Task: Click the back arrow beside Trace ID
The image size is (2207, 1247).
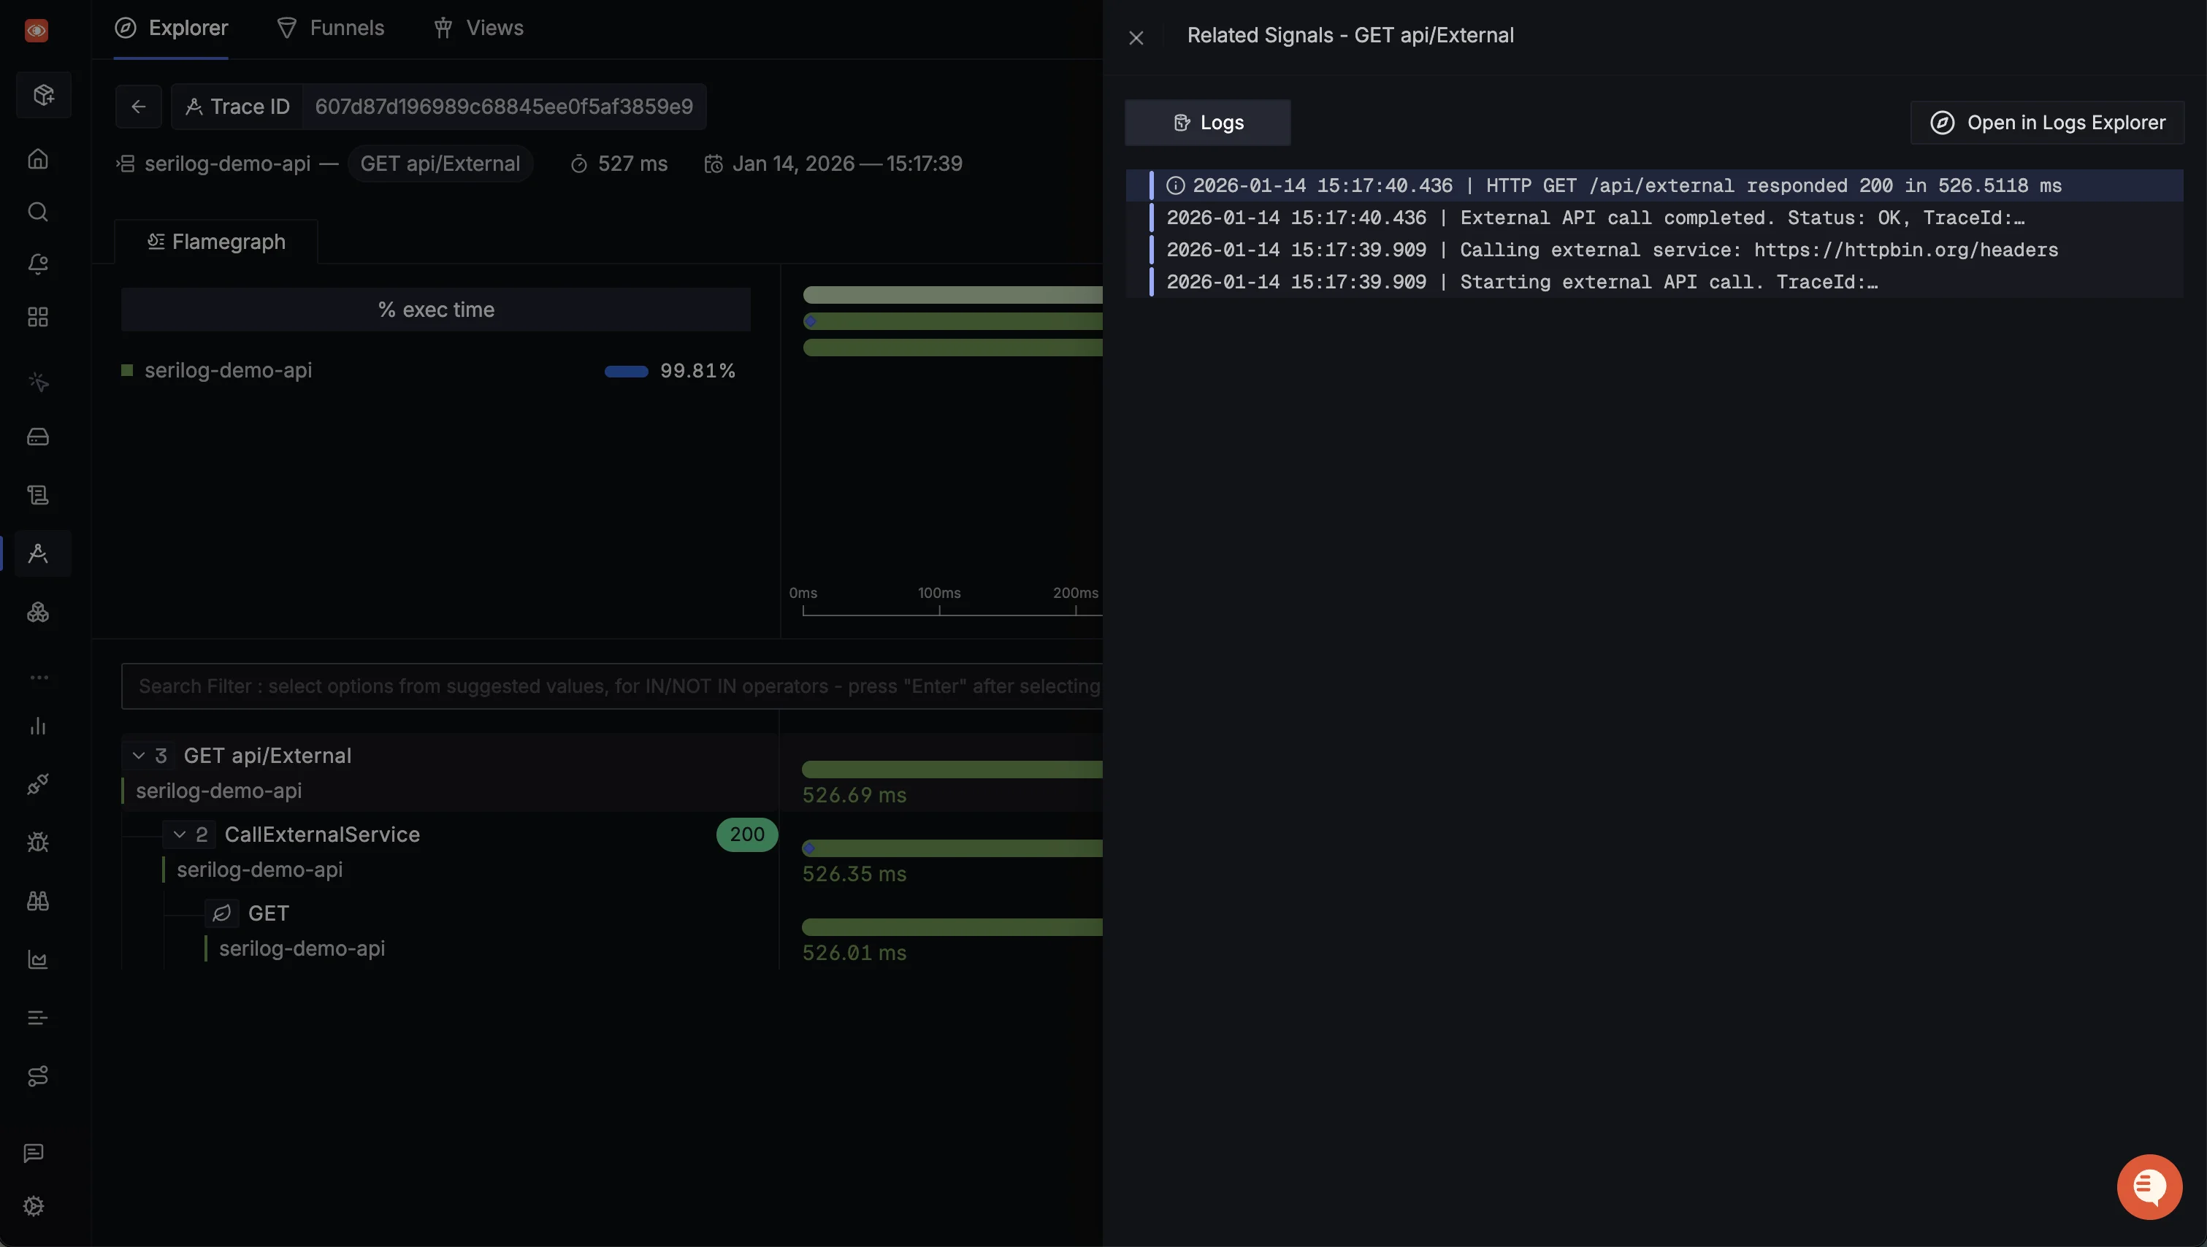Action: [x=138, y=106]
